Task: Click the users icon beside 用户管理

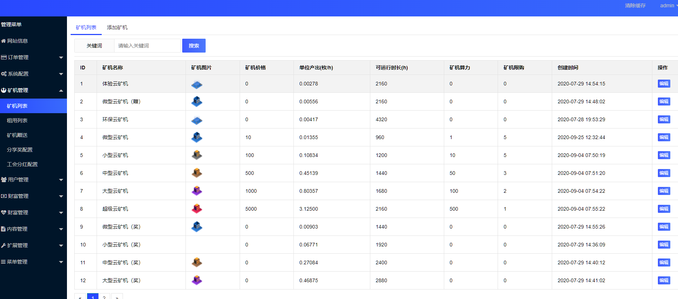Action: 4,180
